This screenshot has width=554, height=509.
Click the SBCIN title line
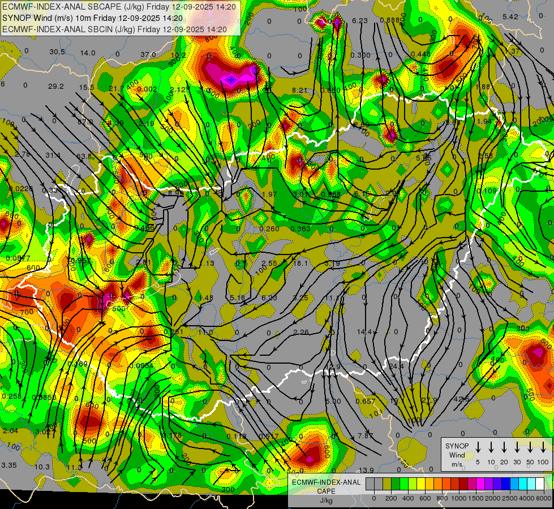coord(114,29)
